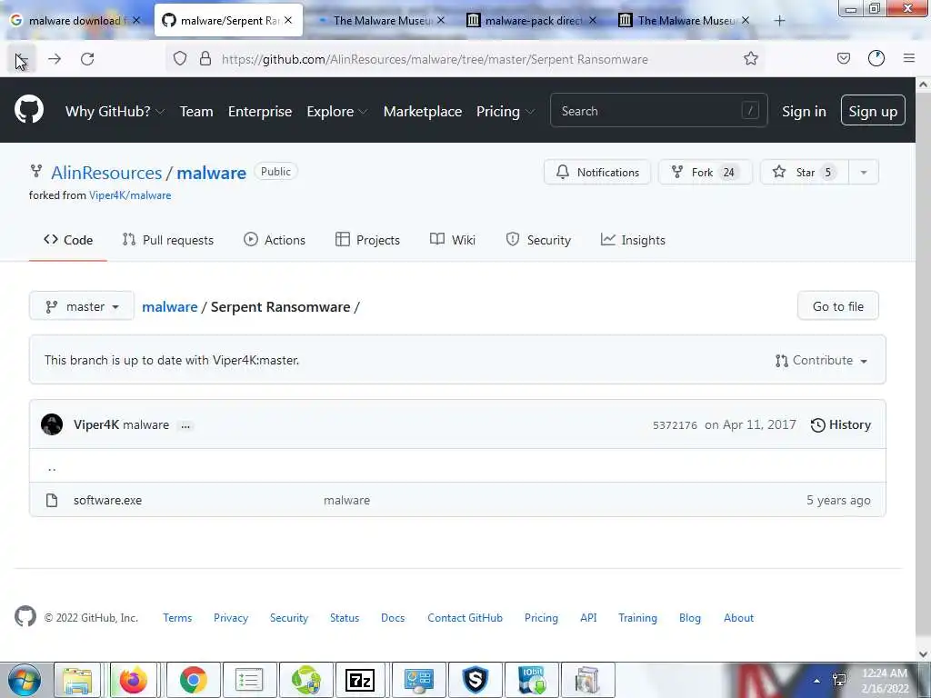Bookmark this page with the star icon

tap(751, 58)
